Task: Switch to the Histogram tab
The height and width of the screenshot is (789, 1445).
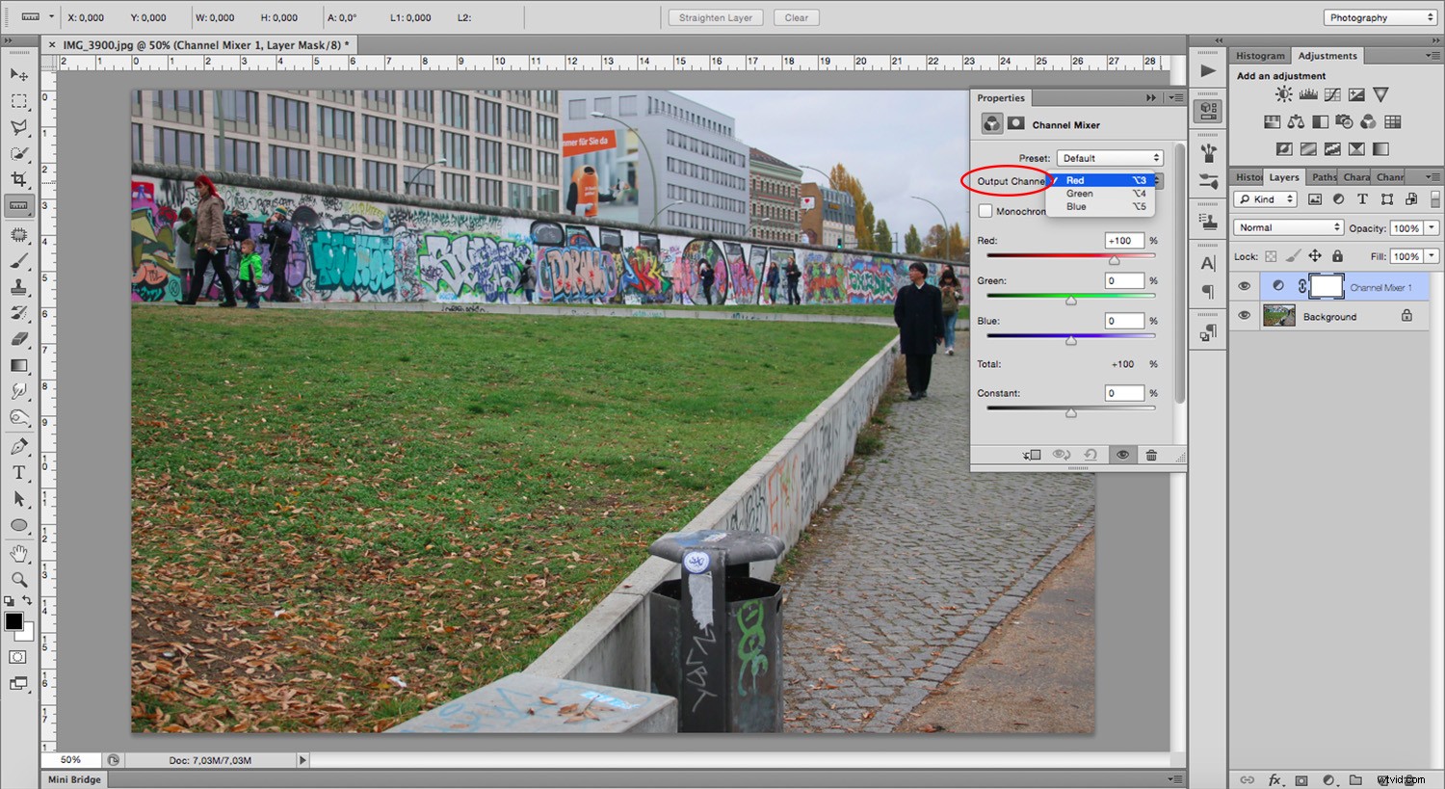Action: [1259, 55]
